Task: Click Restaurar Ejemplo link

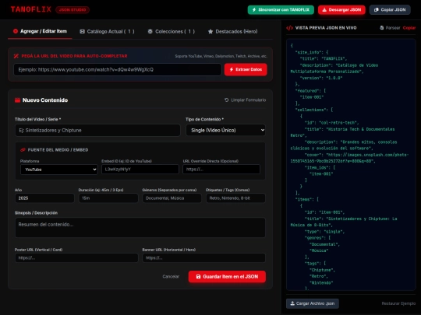Action: (398, 303)
